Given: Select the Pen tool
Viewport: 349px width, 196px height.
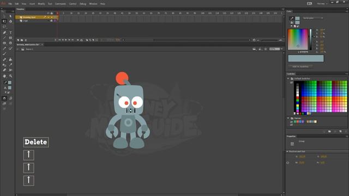Looking at the screenshot, I should coord(4,33).
